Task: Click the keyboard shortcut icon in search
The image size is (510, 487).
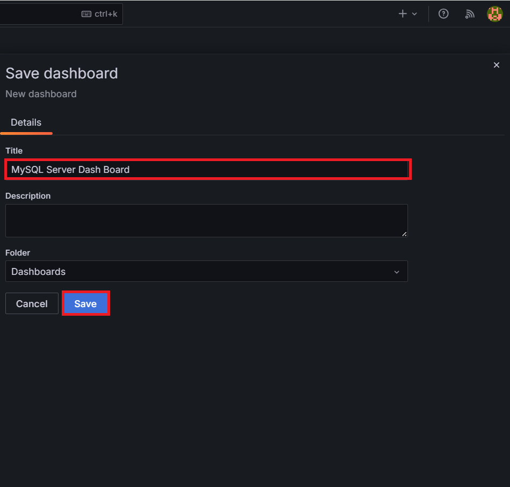Action: [x=86, y=14]
